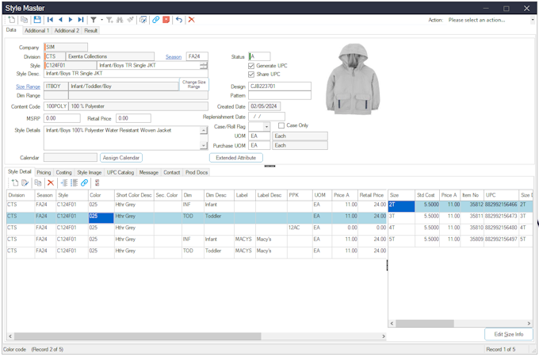The width and height of the screenshot is (539, 357).
Task: Save the style with the floppy disk icon
Action: coord(37,20)
